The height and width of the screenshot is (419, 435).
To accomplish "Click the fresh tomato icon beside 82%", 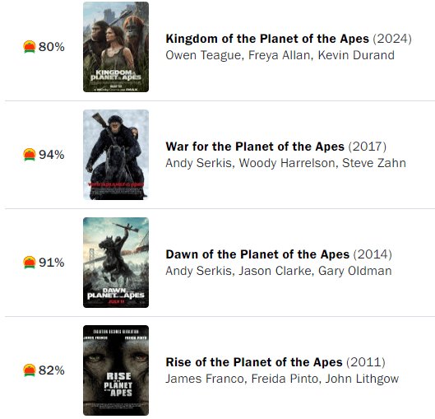I will tap(30, 370).
